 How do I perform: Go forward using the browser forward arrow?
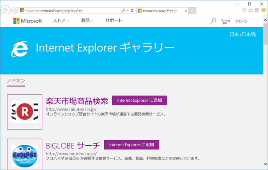15,10
